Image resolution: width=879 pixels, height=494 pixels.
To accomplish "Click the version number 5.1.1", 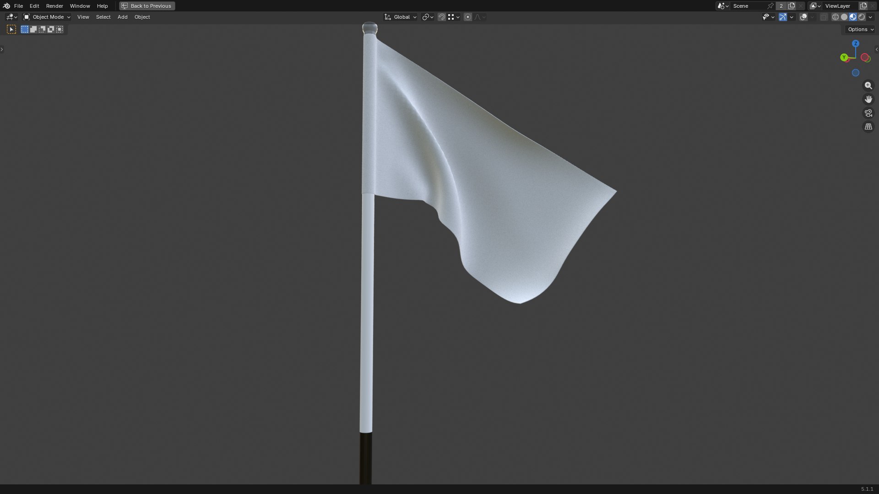I will tap(867, 489).
